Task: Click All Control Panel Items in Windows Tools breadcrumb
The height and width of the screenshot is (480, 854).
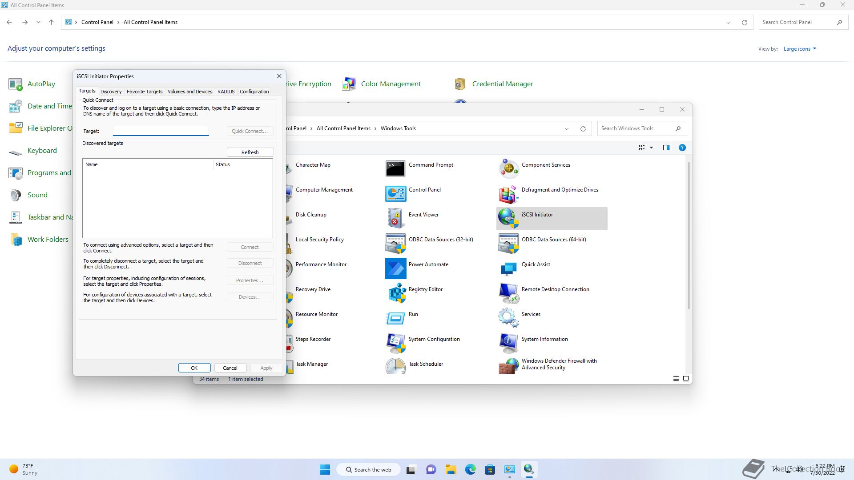Action: [343, 128]
